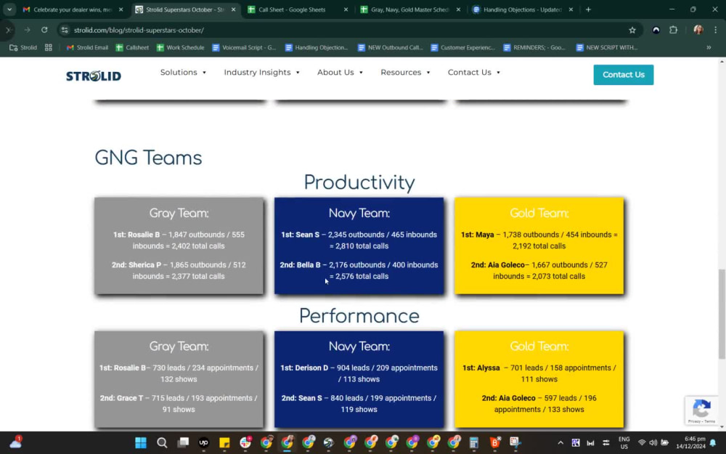Image resolution: width=726 pixels, height=454 pixels.
Task: Open the weather widget on the taskbar
Action: point(15,442)
